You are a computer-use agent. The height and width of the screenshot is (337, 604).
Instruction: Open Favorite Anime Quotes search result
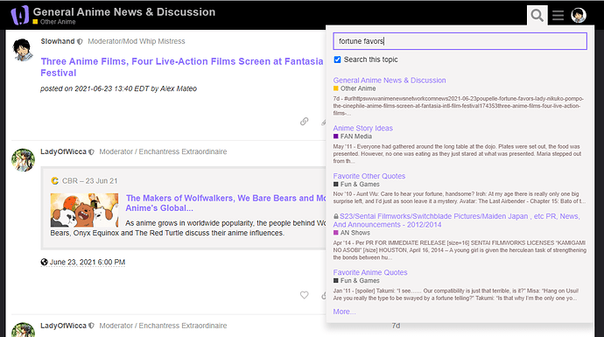pos(370,272)
